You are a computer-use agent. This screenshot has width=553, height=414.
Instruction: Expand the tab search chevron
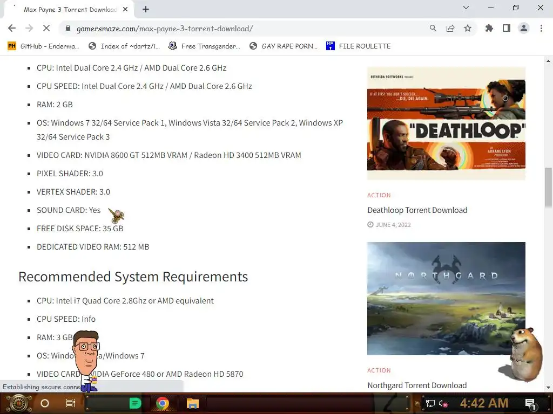(x=466, y=8)
